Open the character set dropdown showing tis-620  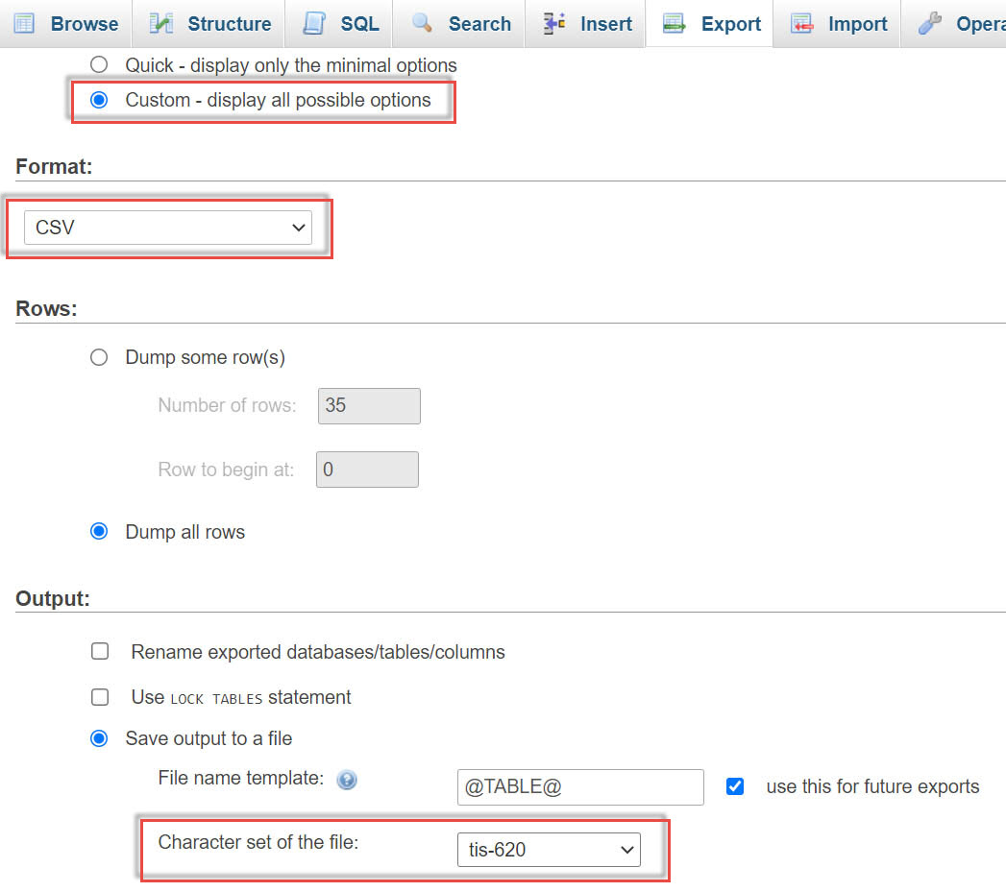(x=549, y=850)
